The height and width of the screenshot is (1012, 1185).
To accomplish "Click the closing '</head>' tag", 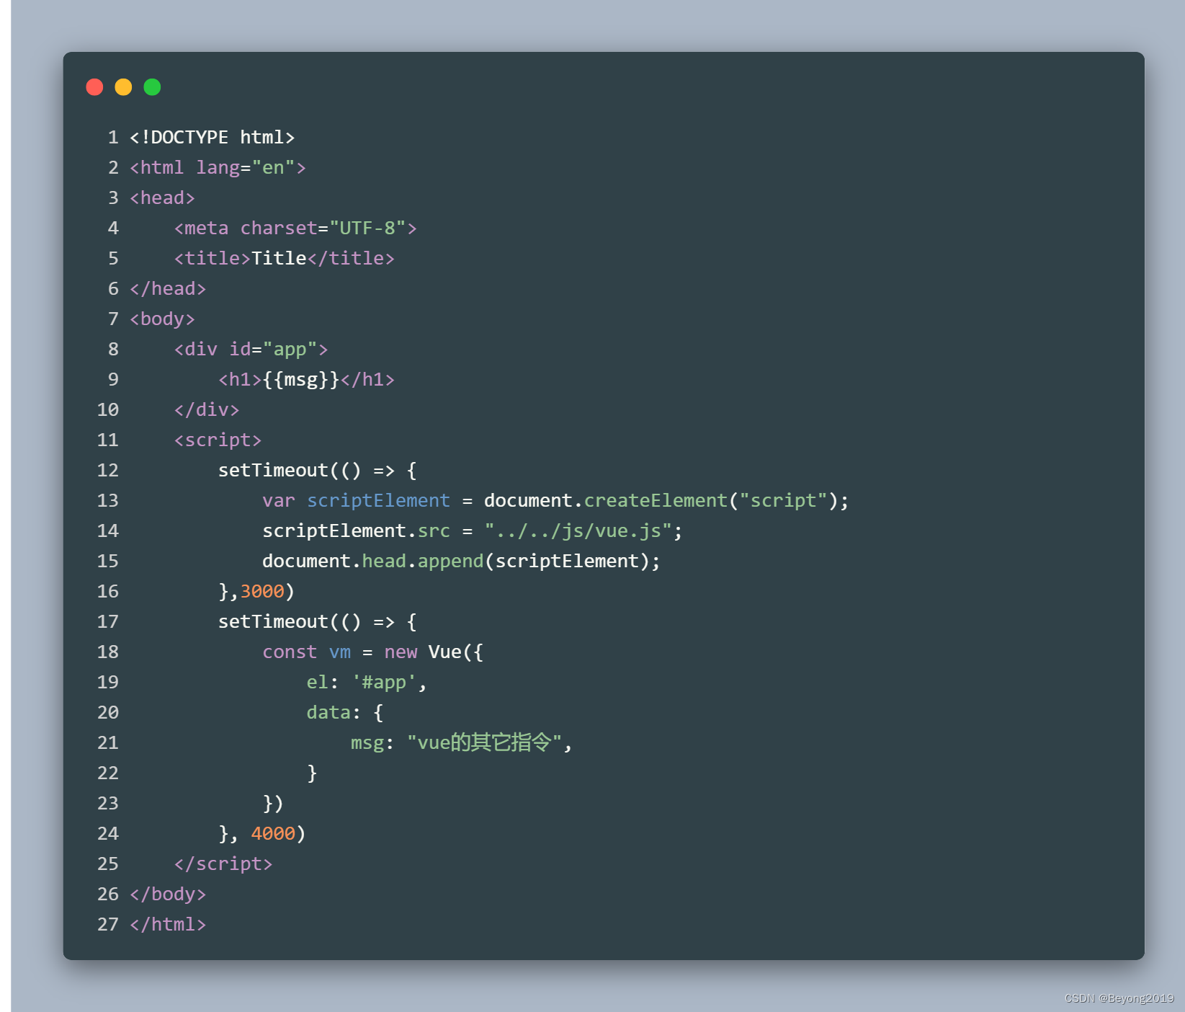I will [168, 289].
